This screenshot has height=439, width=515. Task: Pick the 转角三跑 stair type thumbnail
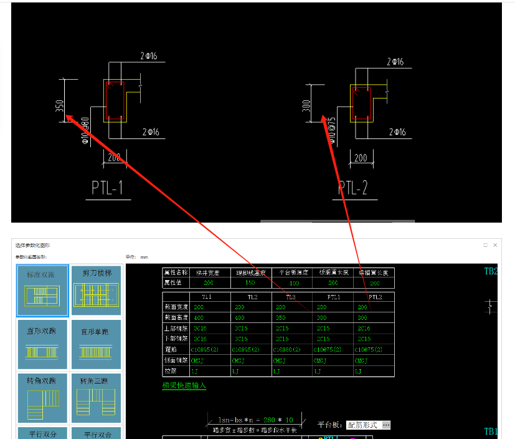coord(97,398)
